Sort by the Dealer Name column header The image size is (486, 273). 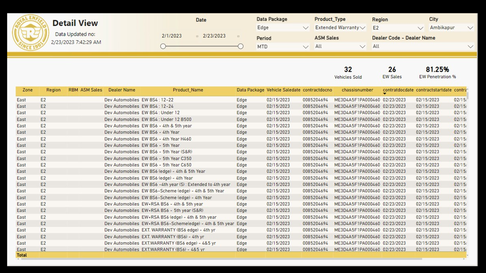(122, 90)
